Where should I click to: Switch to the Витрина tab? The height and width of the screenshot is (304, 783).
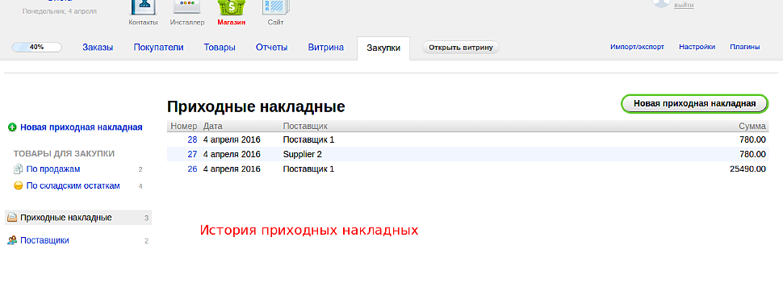(x=325, y=48)
